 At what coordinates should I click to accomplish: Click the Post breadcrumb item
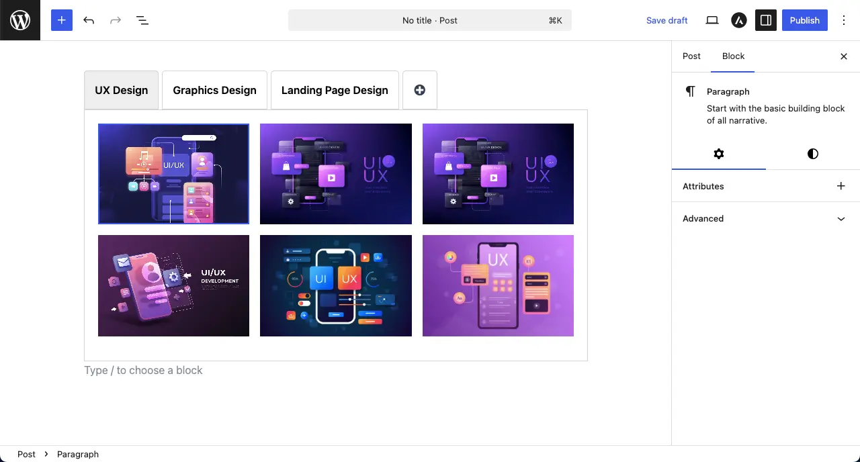[x=26, y=454]
